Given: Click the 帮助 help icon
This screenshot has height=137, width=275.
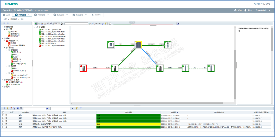Looking at the screenshot, I should pos(235,10).
